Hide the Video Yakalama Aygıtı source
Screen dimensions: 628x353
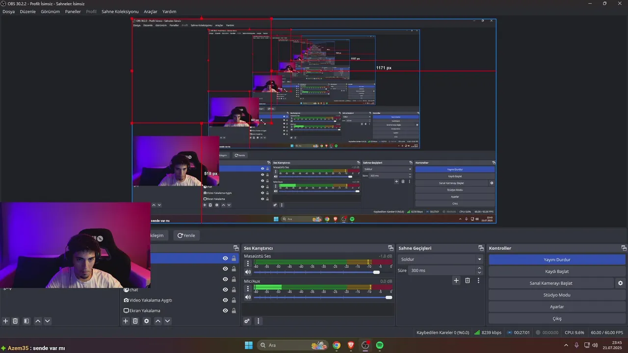pyautogui.click(x=225, y=300)
